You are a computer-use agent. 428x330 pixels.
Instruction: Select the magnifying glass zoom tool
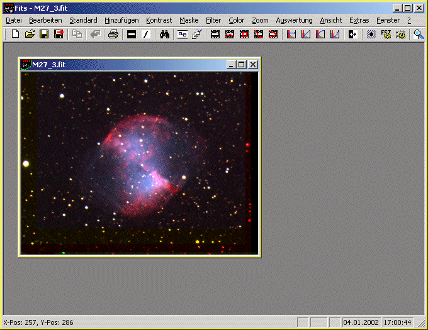tap(419, 34)
